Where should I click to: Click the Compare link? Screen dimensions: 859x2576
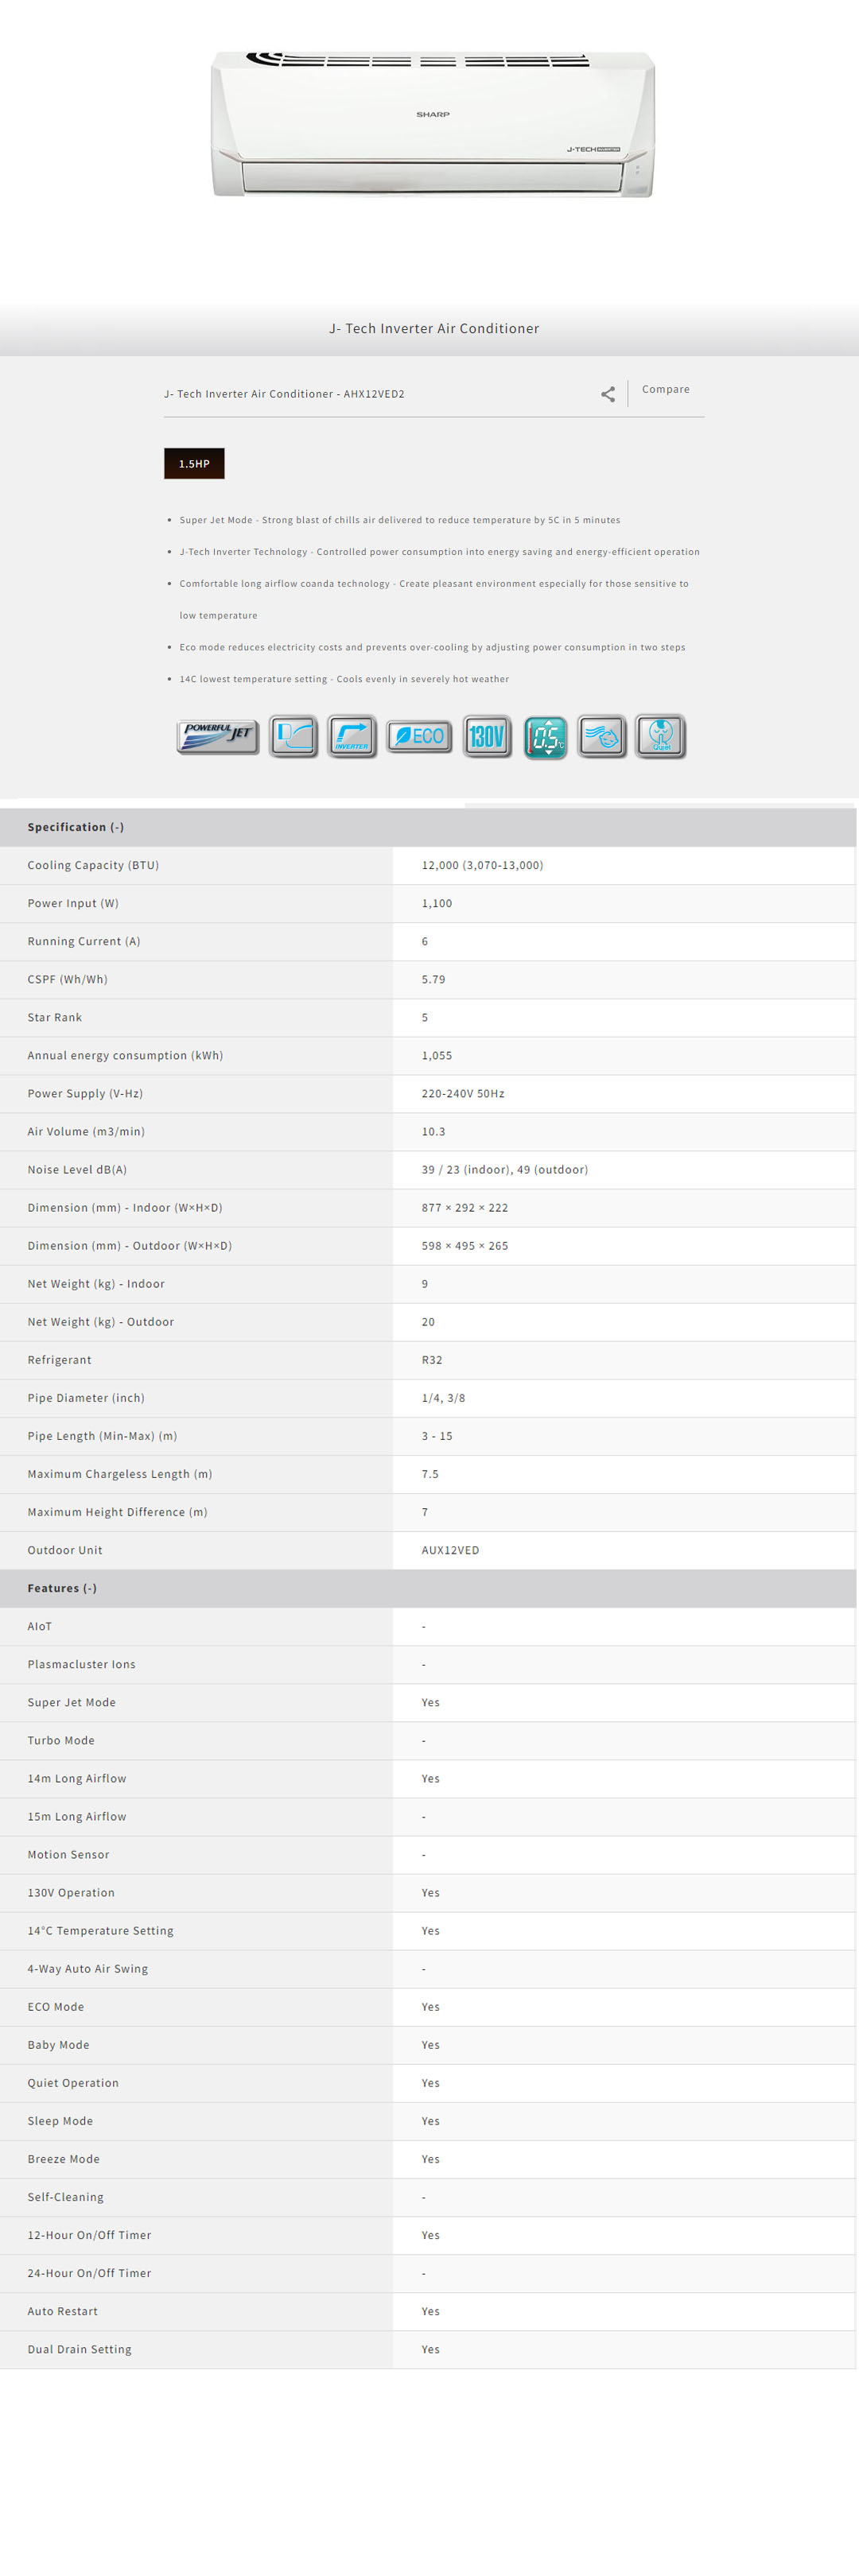point(665,389)
